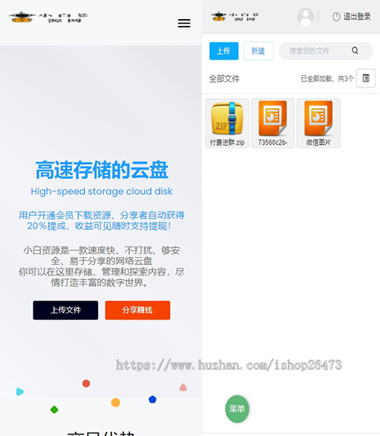Open the 73560c2b- file thumbnail

pos(273,123)
